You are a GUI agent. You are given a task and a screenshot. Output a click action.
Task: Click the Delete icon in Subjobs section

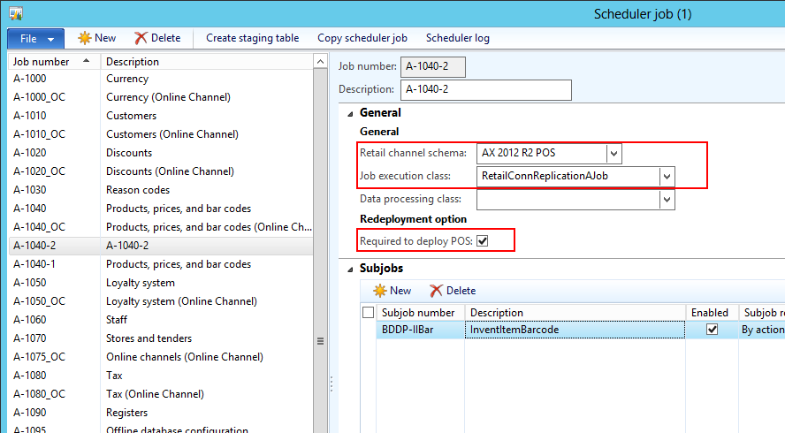click(x=436, y=290)
